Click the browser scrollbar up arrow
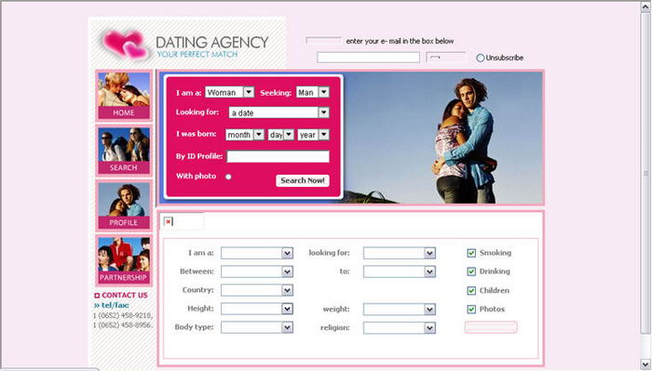The height and width of the screenshot is (371, 652). point(645,7)
